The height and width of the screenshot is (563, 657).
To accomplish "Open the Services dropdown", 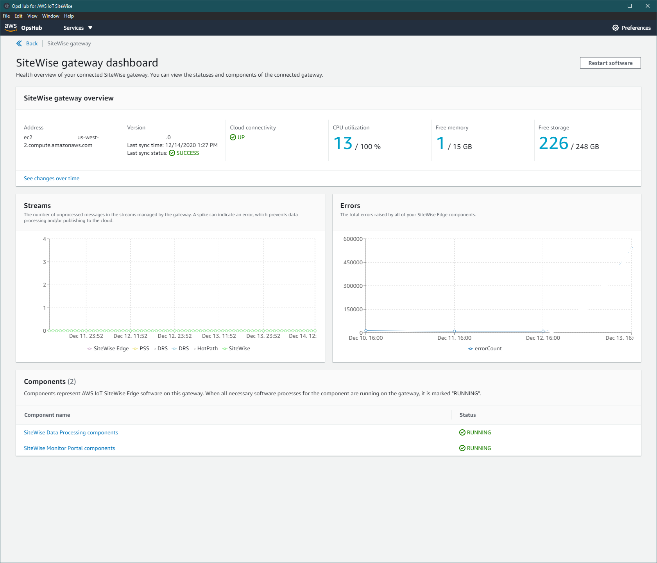I will tap(78, 28).
